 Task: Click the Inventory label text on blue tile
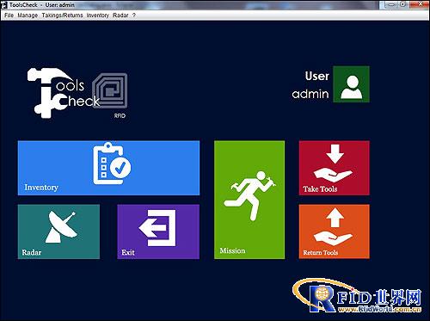(41, 188)
